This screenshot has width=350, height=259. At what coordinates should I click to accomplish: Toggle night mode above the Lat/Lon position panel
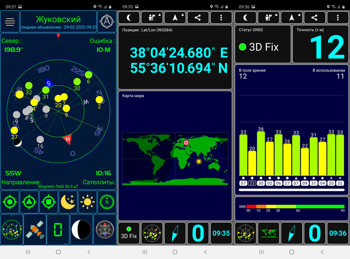[x=129, y=17]
